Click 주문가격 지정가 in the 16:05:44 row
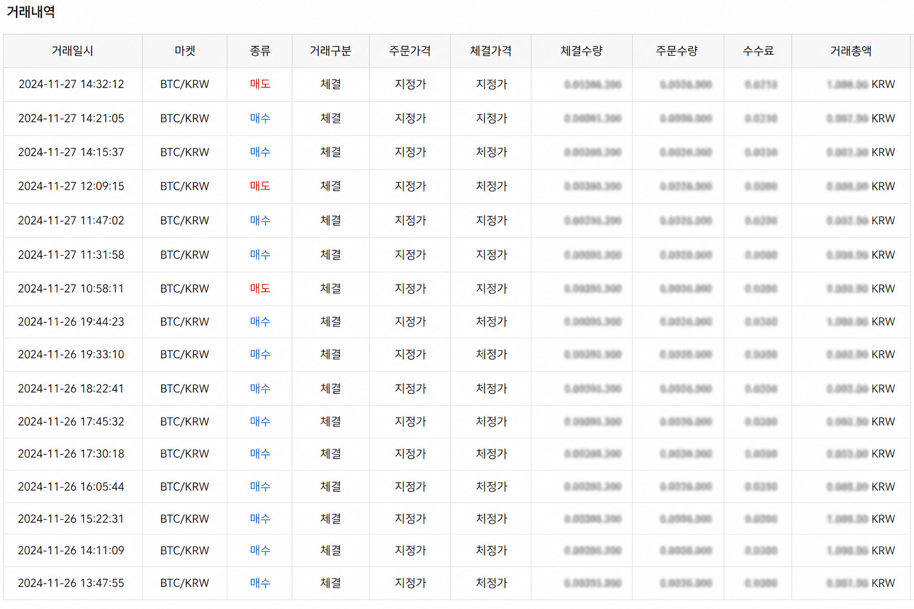This screenshot has width=914, height=609. pyautogui.click(x=411, y=486)
